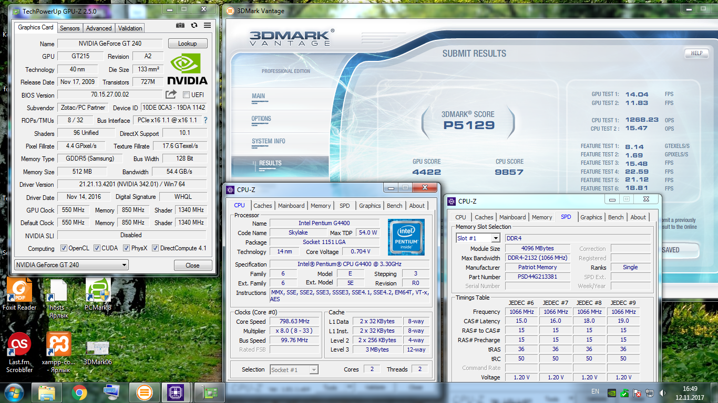Toggle the DirectCompute 4.1 checkbox
This screenshot has height=403, width=718.
click(155, 248)
